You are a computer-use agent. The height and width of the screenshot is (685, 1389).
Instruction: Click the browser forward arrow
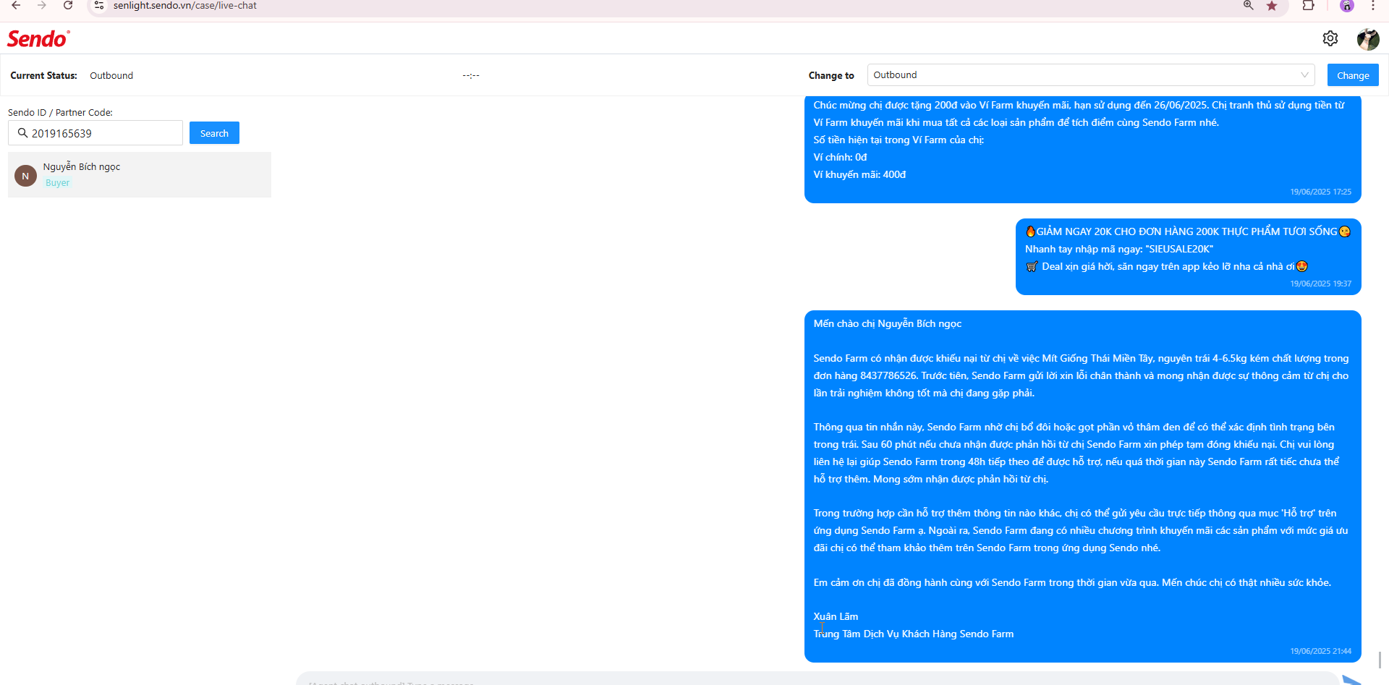coord(42,5)
